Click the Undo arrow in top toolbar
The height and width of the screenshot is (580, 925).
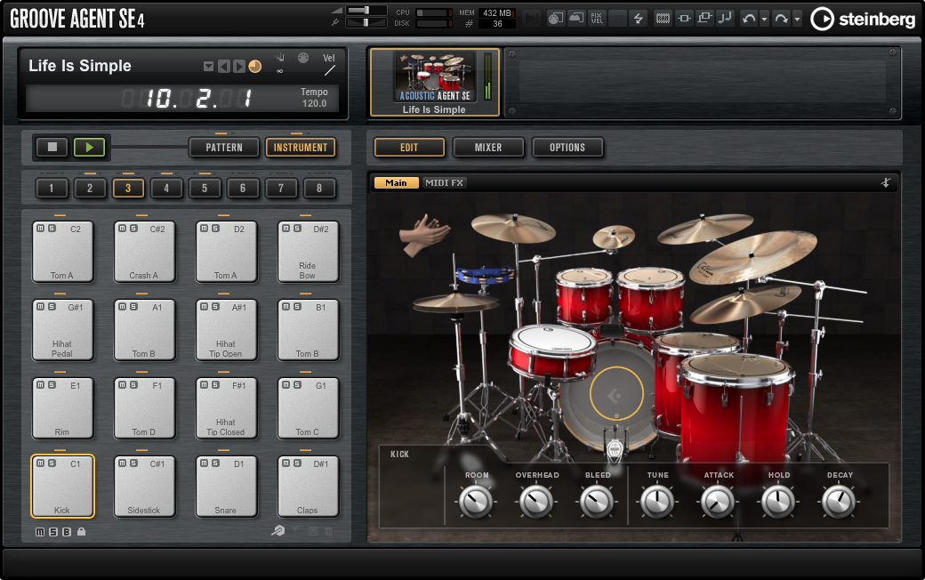click(749, 18)
